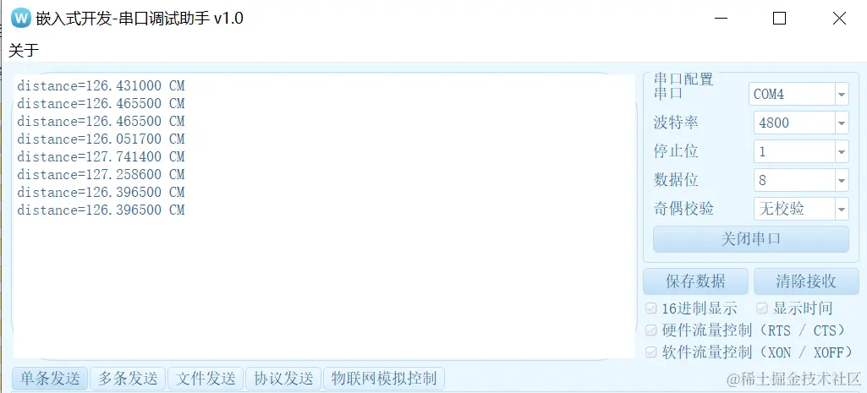The width and height of the screenshot is (867, 393).
Task: Enable 硬件流量控制 RTS/CTS checkbox
Action: [x=651, y=330]
